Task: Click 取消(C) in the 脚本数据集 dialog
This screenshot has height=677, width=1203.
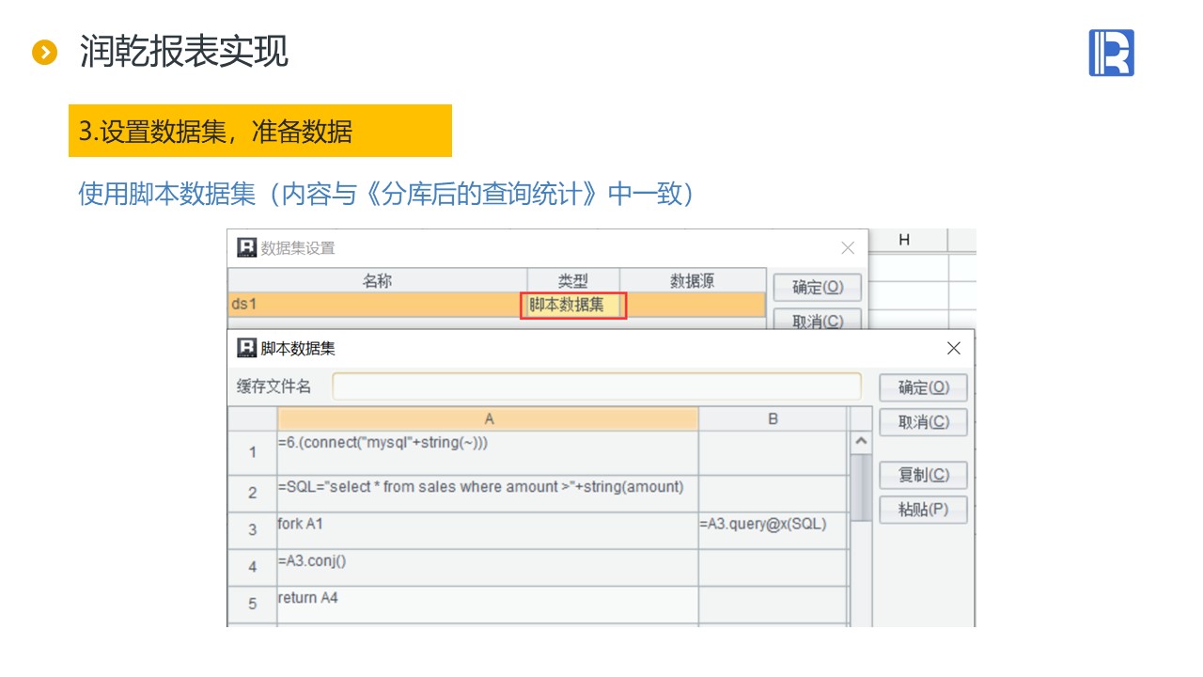Action: click(x=923, y=422)
